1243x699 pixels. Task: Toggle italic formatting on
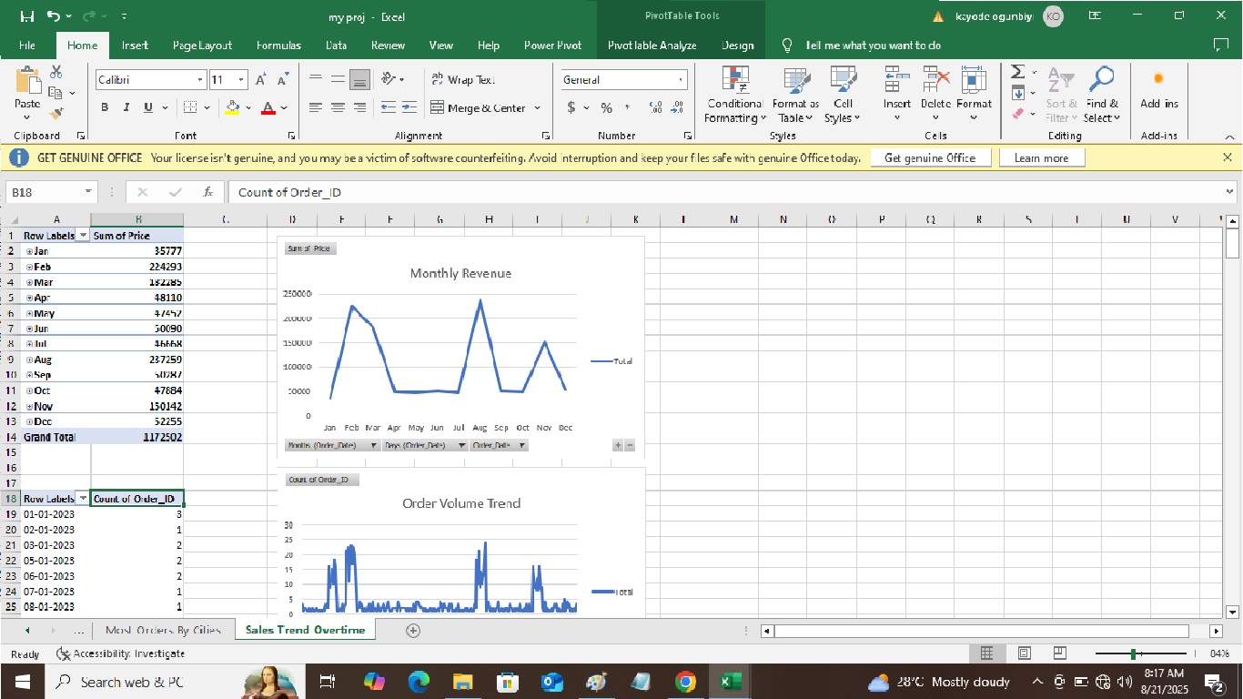[x=126, y=107]
